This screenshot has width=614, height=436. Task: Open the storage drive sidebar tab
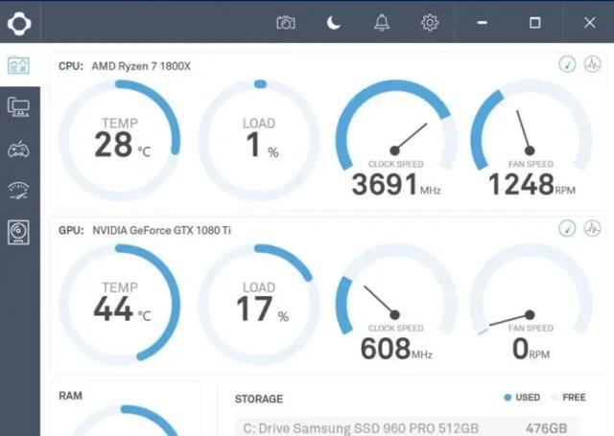pyautogui.click(x=18, y=232)
